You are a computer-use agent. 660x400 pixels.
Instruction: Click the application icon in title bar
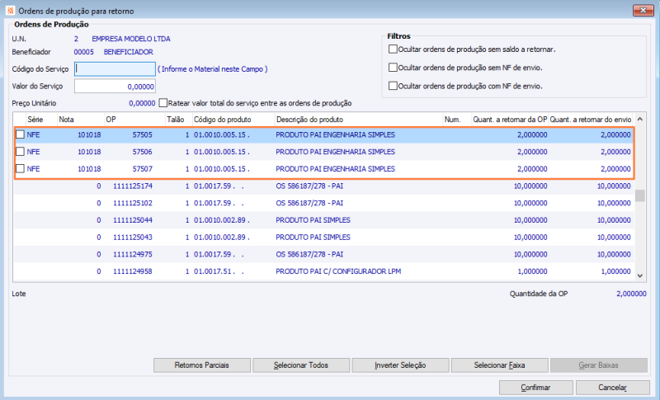10,11
